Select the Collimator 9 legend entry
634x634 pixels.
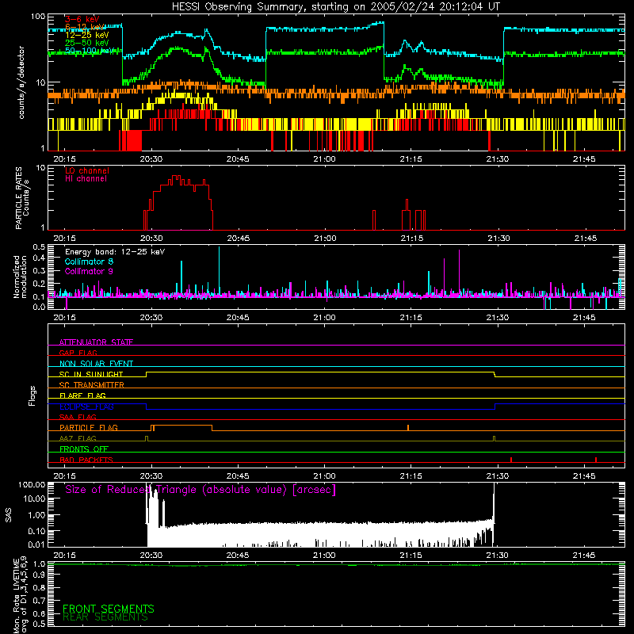tap(89, 271)
